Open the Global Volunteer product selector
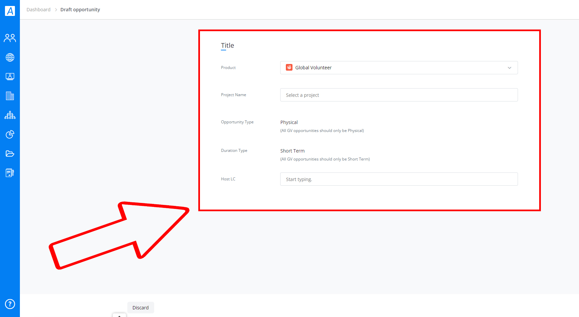 tap(399, 68)
